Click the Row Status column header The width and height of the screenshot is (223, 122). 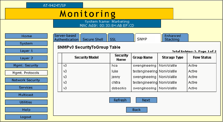pyautogui.click(x=202, y=57)
